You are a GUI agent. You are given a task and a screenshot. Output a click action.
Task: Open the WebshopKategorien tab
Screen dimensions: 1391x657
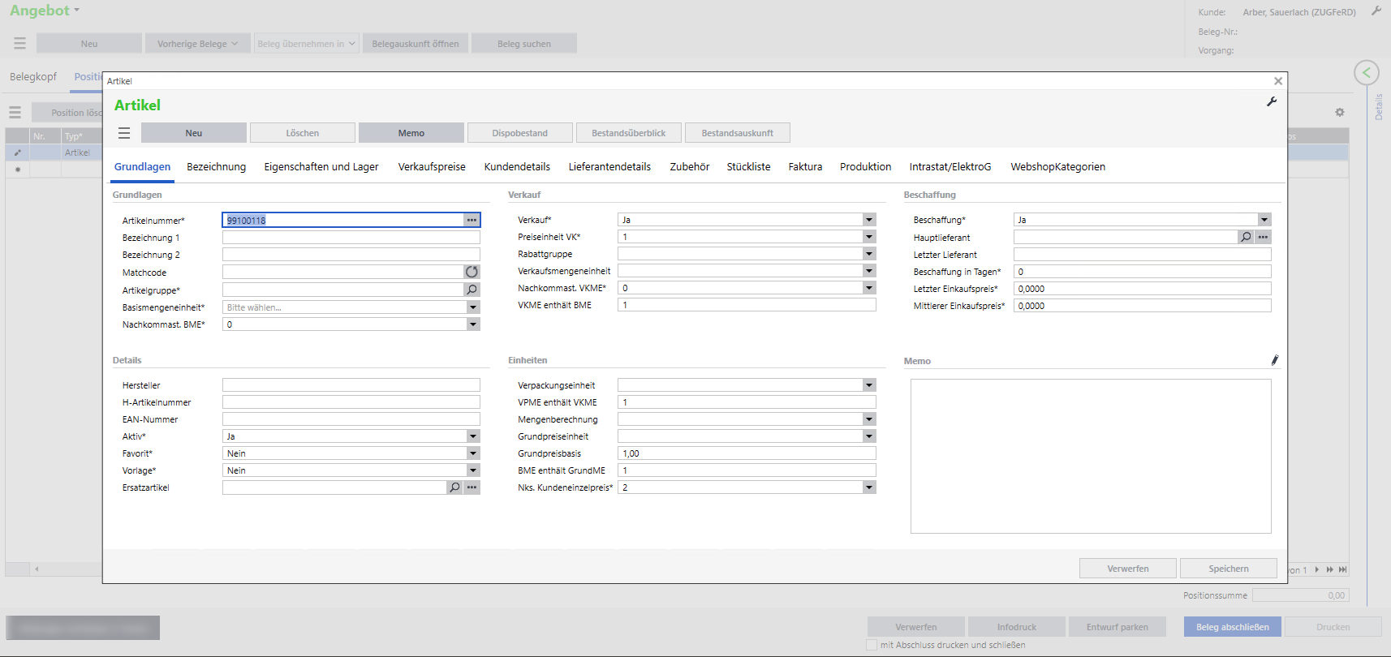pyautogui.click(x=1057, y=167)
